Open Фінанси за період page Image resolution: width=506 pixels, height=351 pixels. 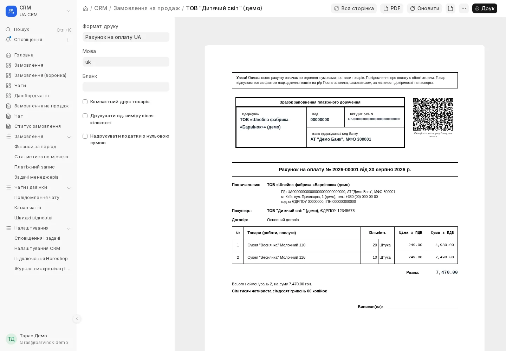[35, 147]
